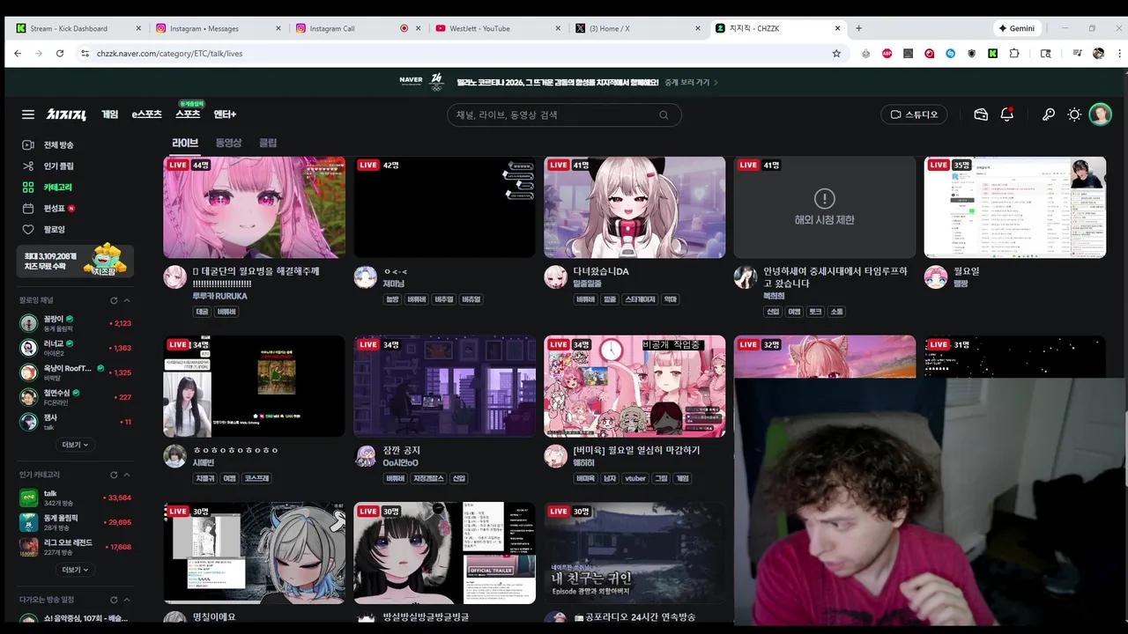Collapse the 팔로잉 채널 section

(126, 300)
